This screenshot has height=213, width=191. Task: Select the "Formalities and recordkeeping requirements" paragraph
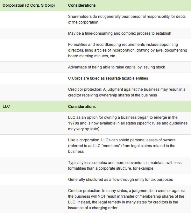tap(127, 50)
